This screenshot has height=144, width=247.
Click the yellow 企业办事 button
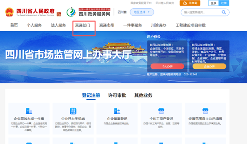click(209, 66)
